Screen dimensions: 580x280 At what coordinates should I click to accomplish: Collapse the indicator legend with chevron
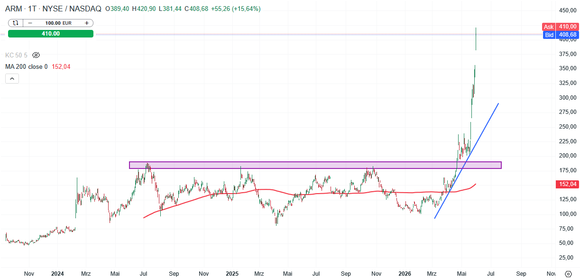point(12,79)
